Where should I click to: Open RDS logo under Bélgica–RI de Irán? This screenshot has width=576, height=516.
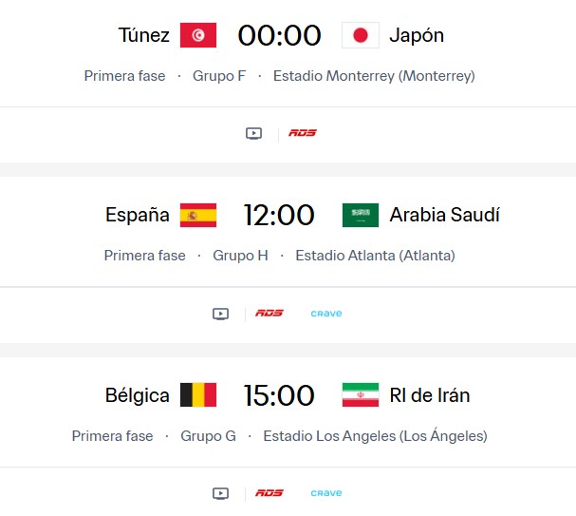click(x=269, y=493)
